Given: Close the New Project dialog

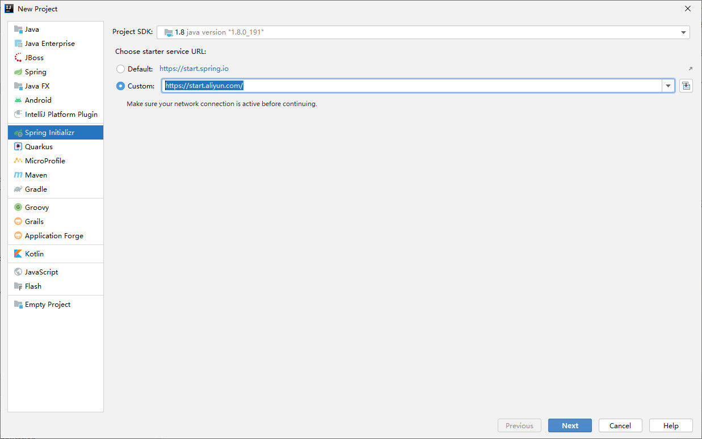Looking at the screenshot, I should [x=688, y=9].
